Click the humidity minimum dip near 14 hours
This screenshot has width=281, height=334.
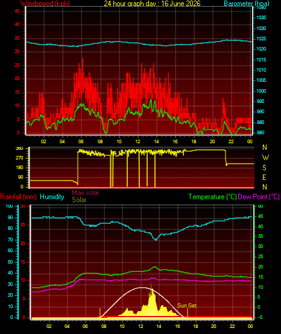(x=156, y=240)
